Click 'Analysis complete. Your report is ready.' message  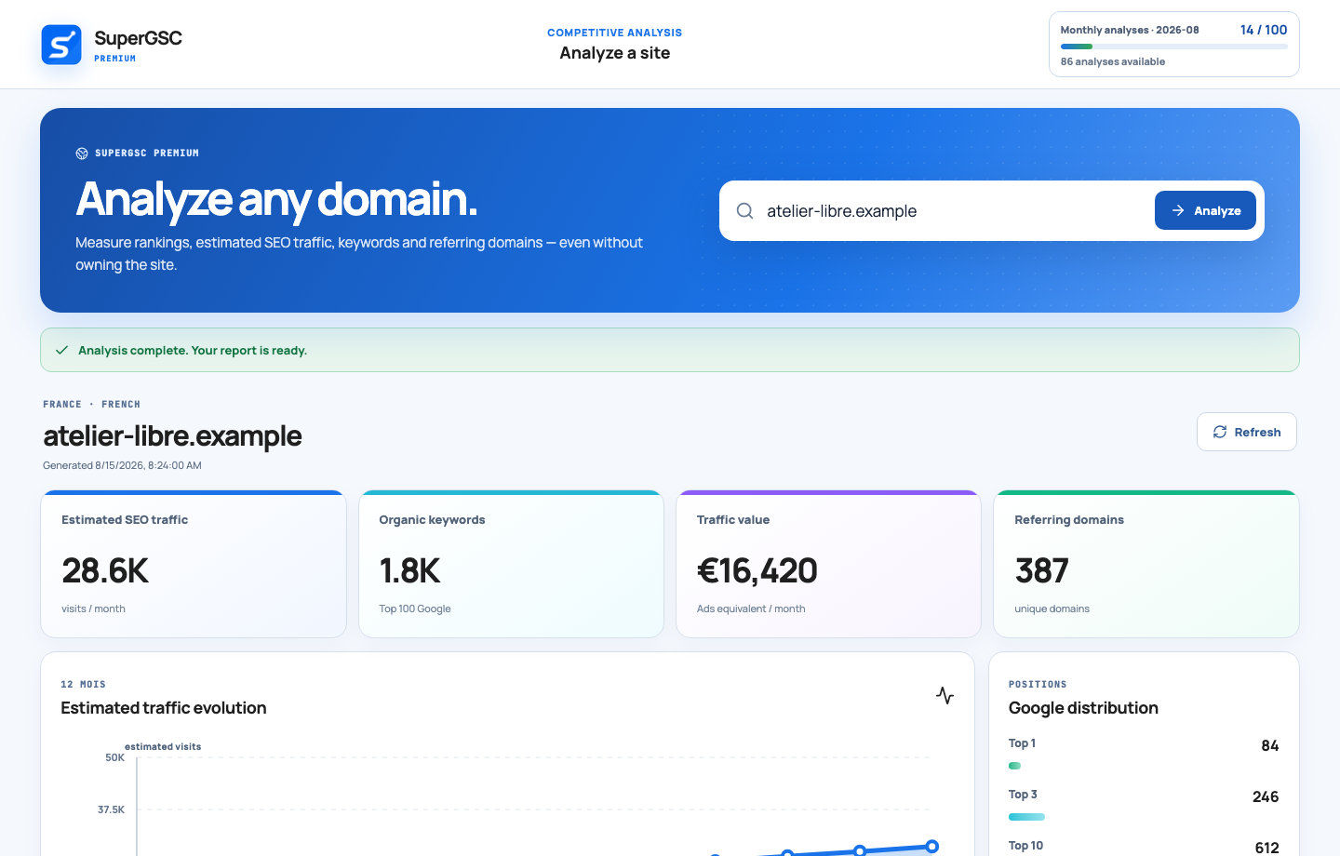point(193,351)
